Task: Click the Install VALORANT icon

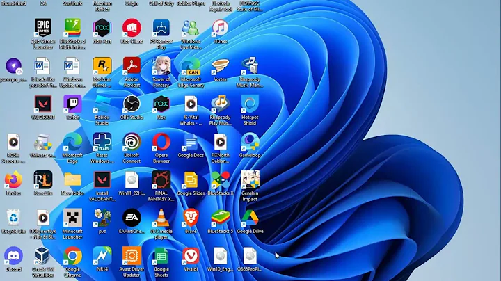Action: [x=102, y=179]
